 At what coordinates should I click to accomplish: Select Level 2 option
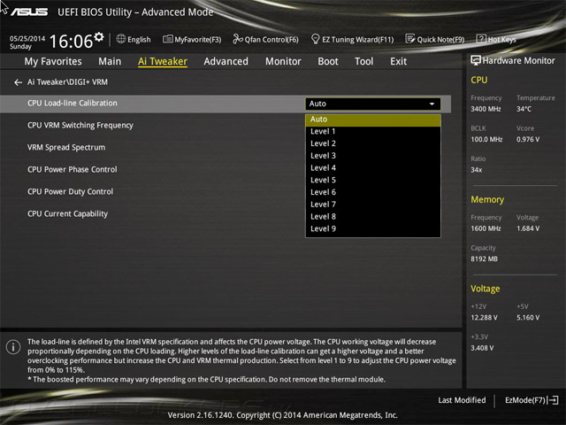pos(373,143)
